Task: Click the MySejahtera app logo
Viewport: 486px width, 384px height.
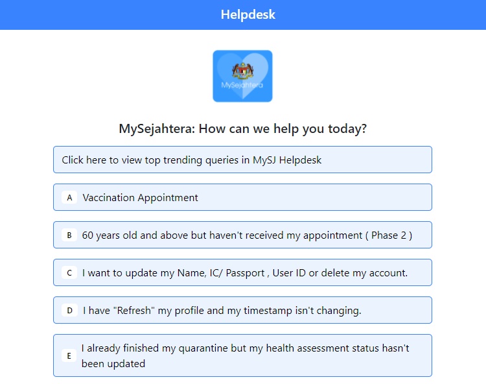Action: click(x=242, y=76)
